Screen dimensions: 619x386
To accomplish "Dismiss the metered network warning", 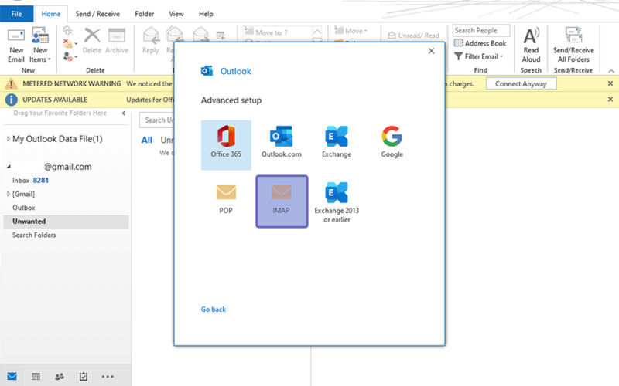I will point(610,83).
